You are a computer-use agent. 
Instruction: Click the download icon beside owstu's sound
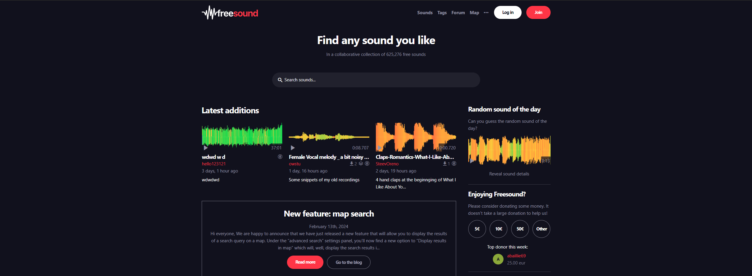point(351,163)
